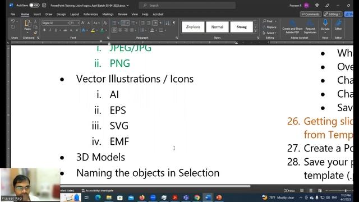
Task: Open the File menu tab
Action: (x=13, y=14)
